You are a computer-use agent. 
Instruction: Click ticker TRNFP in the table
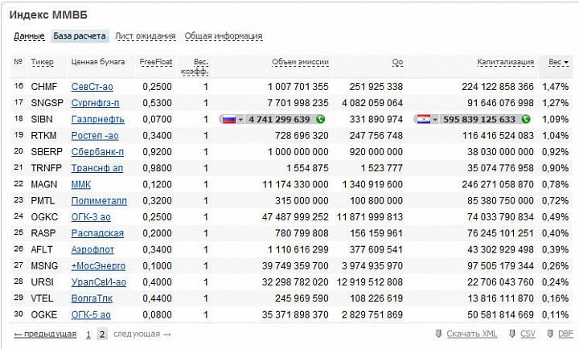pos(46,168)
